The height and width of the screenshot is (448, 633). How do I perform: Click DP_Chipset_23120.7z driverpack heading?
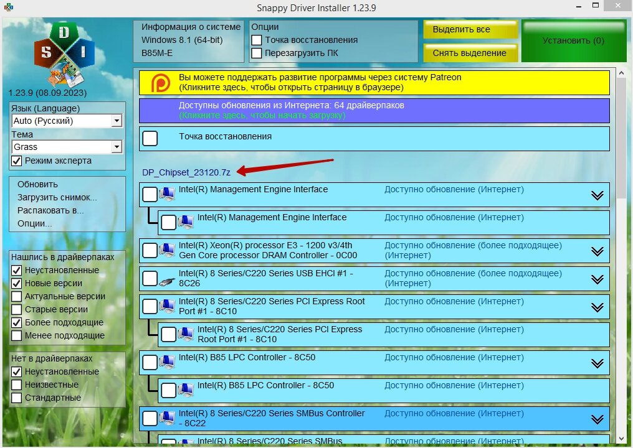[x=186, y=172]
